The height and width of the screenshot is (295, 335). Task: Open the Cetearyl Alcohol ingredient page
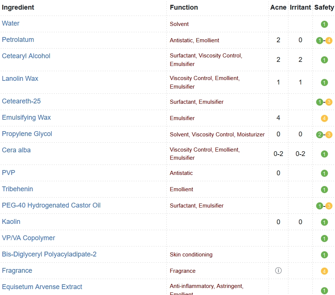coord(26,56)
